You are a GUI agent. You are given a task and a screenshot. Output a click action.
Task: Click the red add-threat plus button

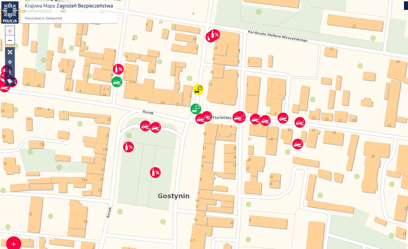(13, 244)
